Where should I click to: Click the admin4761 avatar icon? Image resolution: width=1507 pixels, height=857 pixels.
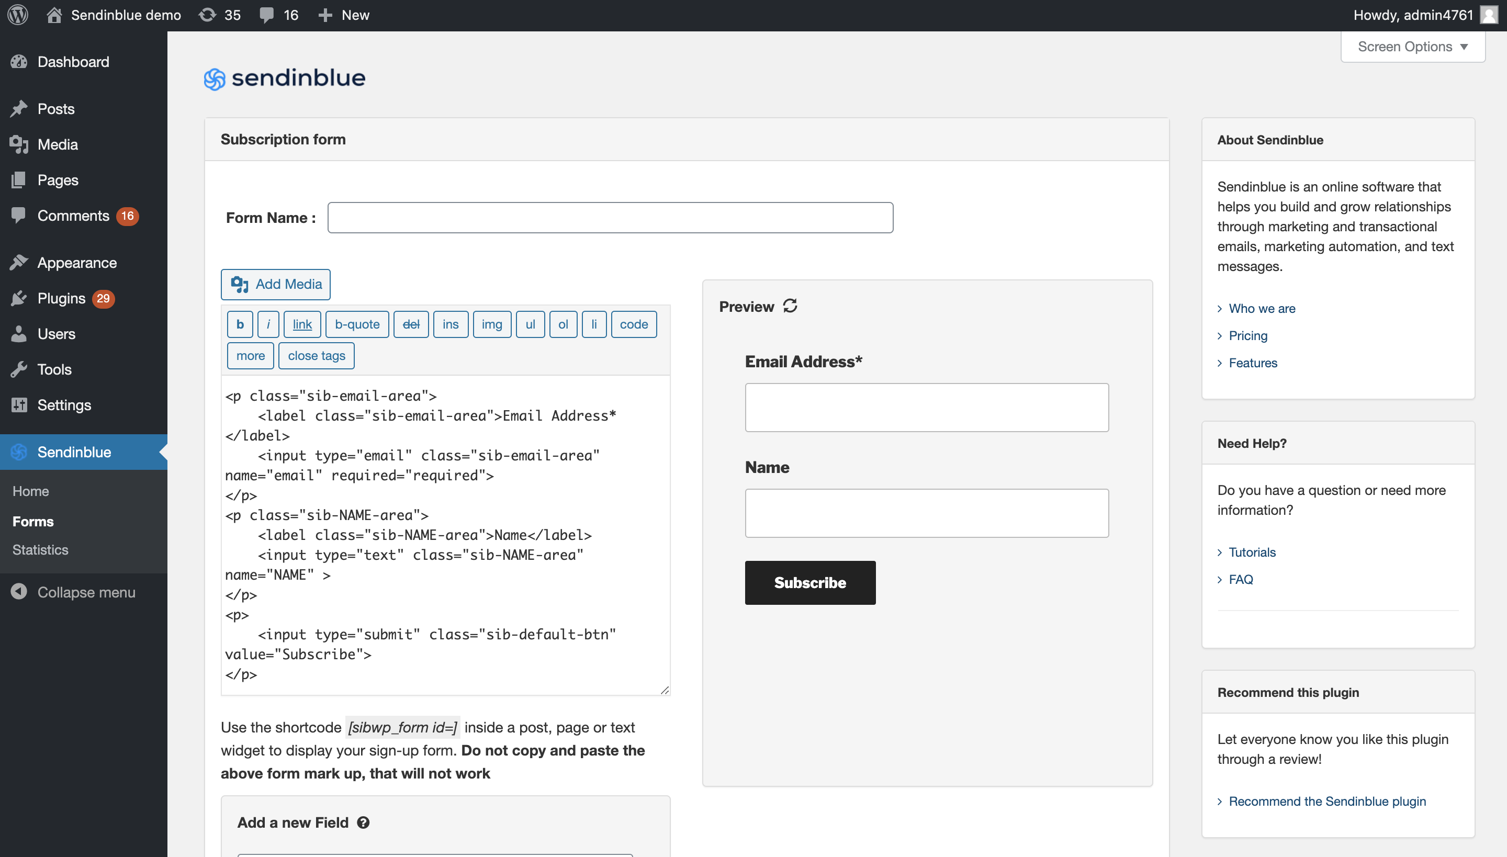tap(1489, 15)
